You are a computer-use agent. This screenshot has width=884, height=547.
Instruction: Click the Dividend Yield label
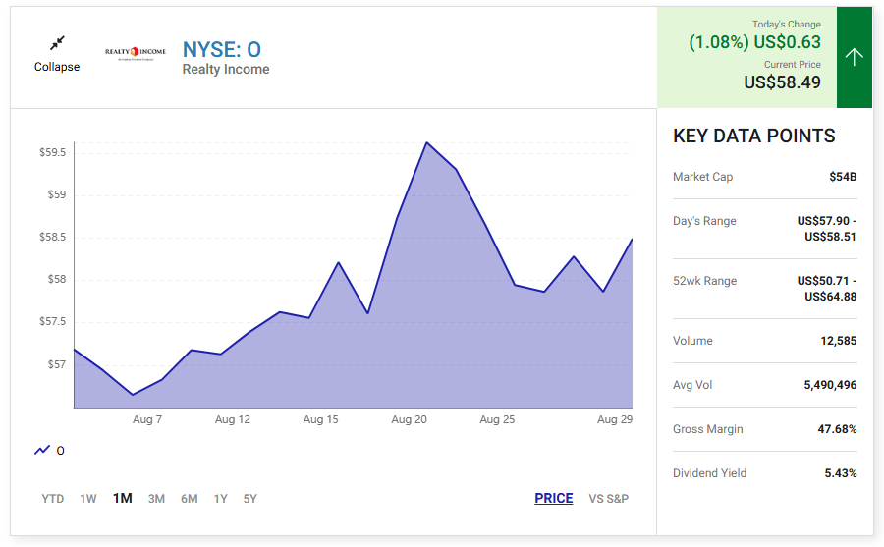[x=709, y=473]
